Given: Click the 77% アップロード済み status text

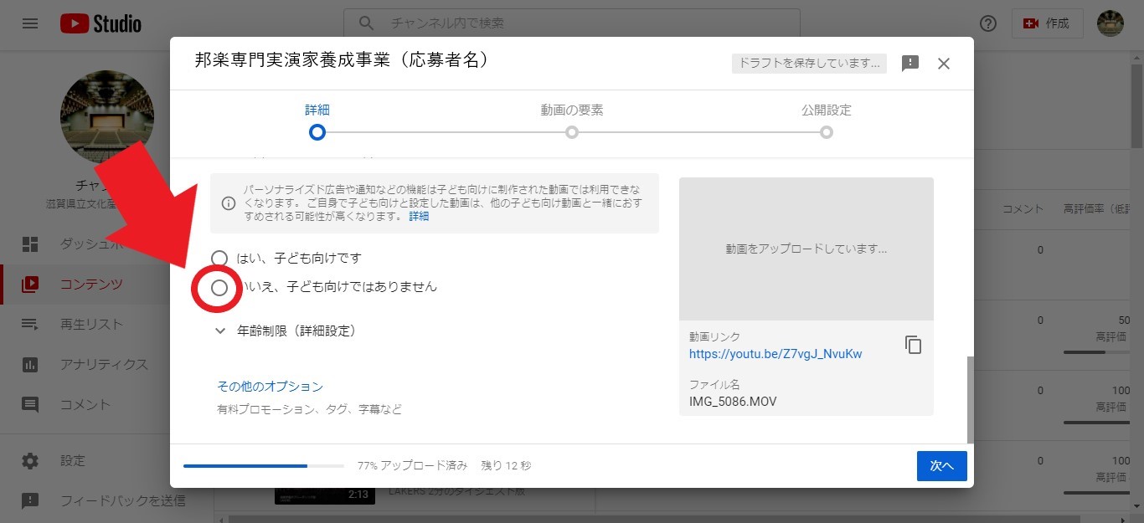Looking at the screenshot, I should (x=413, y=465).
